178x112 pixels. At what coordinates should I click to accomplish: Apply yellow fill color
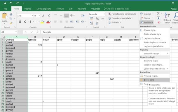42,22
